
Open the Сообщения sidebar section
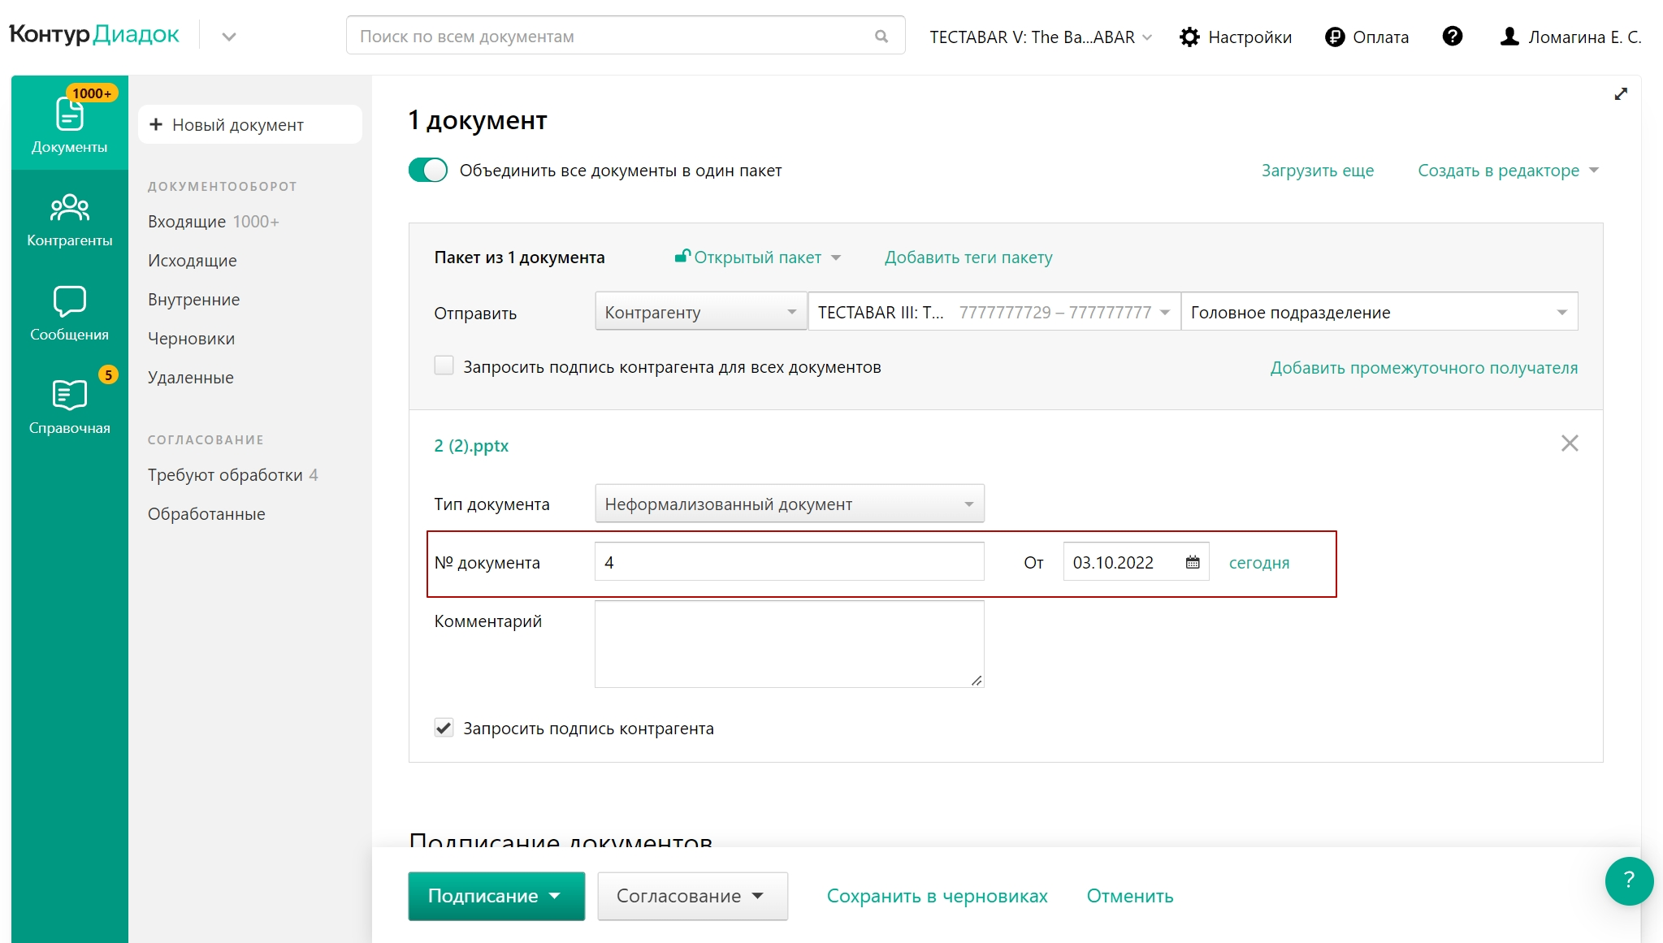pos(69,312)
